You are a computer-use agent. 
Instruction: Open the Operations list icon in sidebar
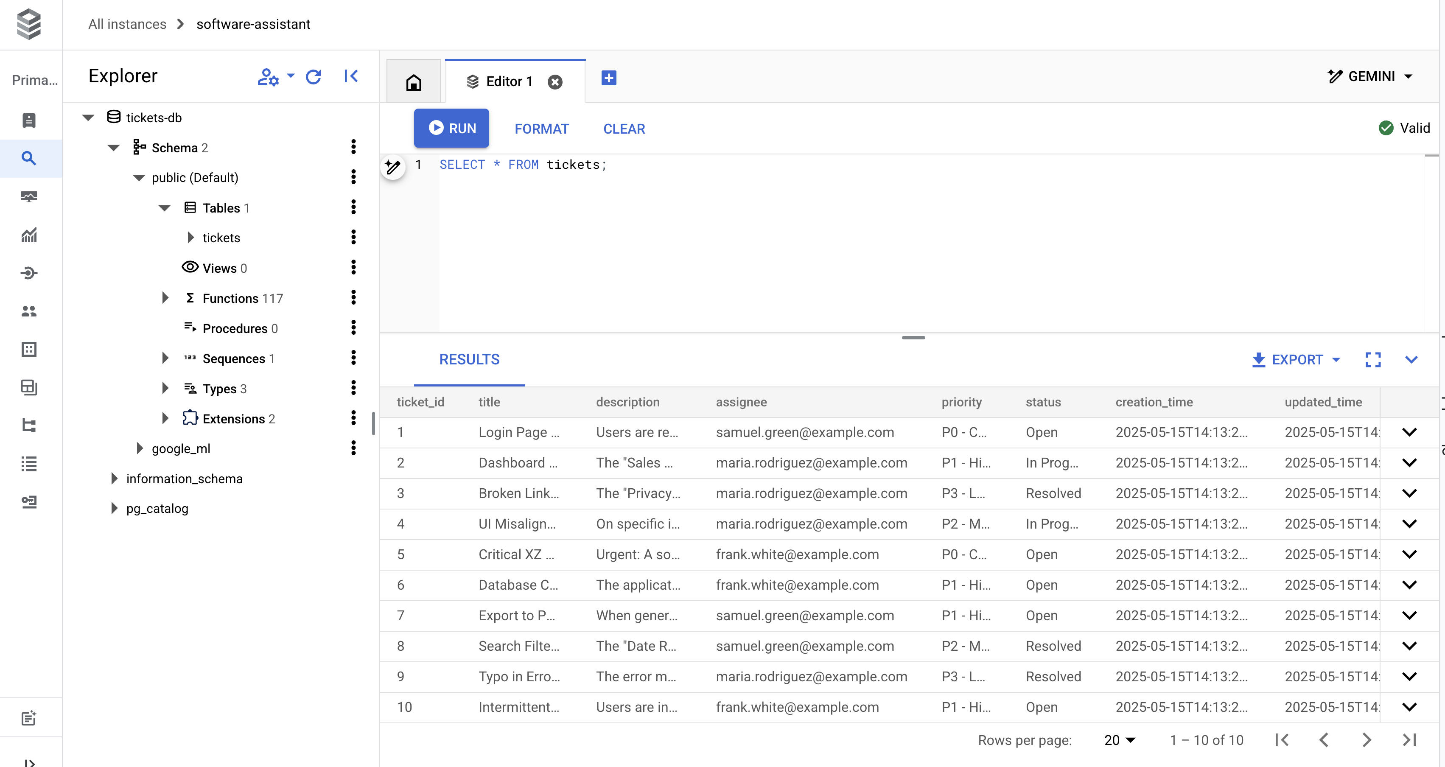(28, 463)
